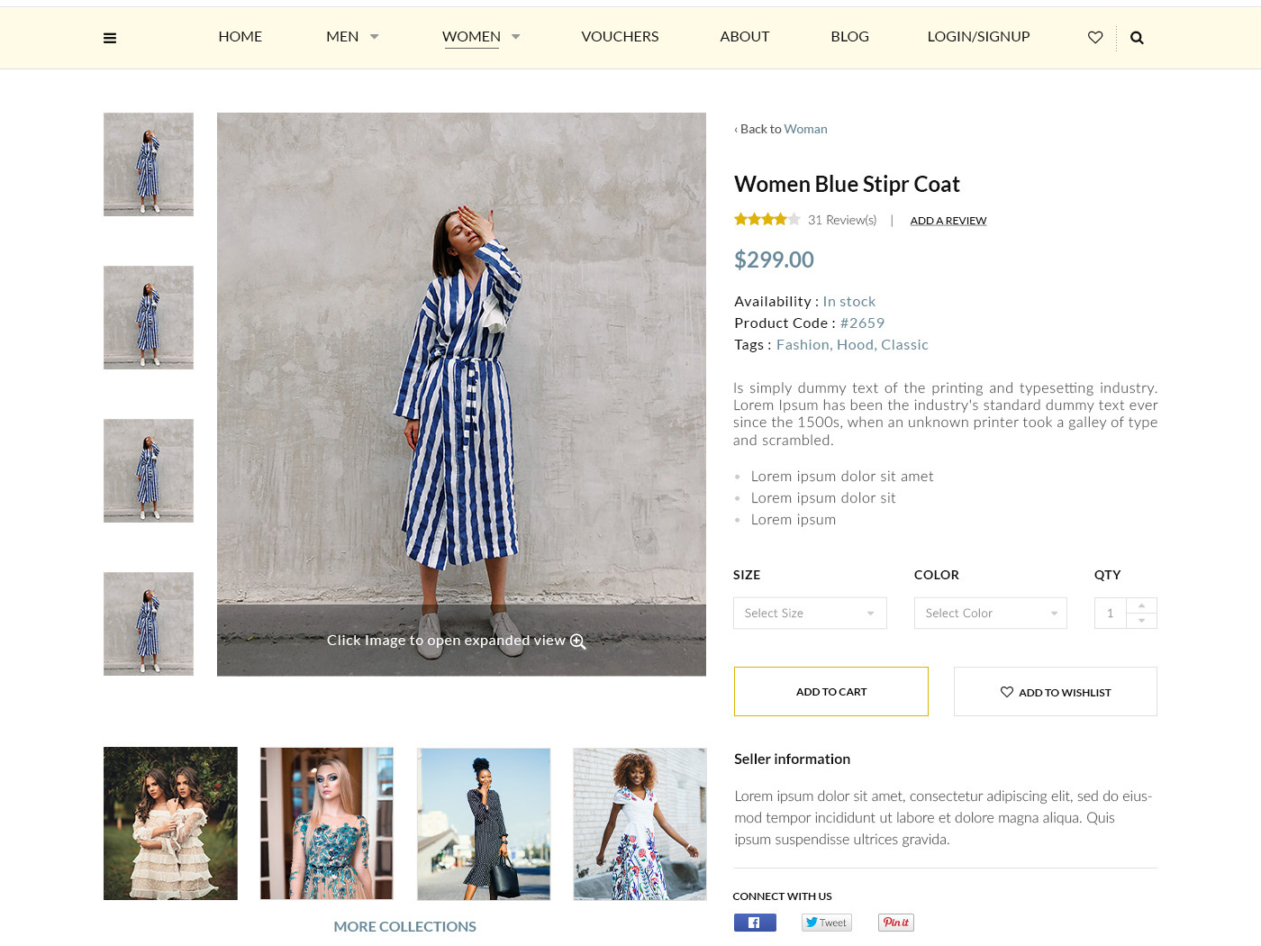
Task: Open the VOUCHERS page
Action: (x=620, y=37)
